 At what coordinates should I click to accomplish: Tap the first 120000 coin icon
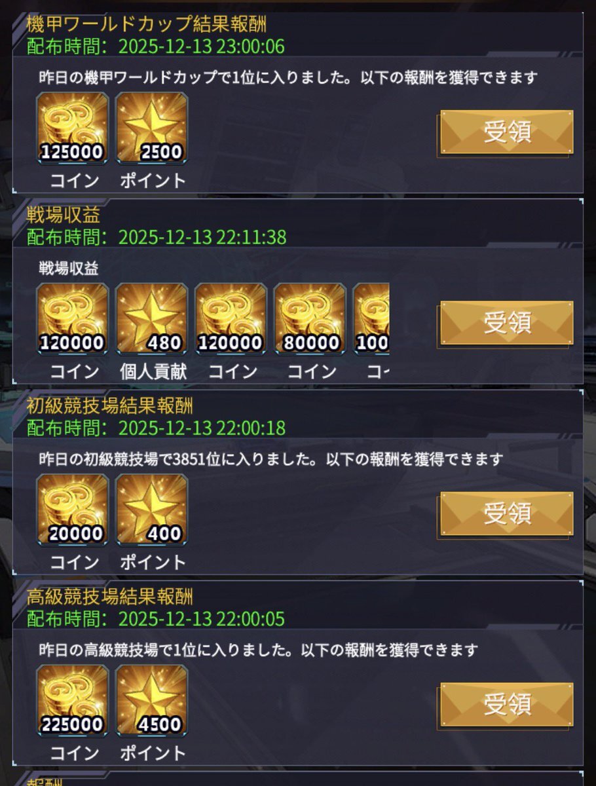72,319
